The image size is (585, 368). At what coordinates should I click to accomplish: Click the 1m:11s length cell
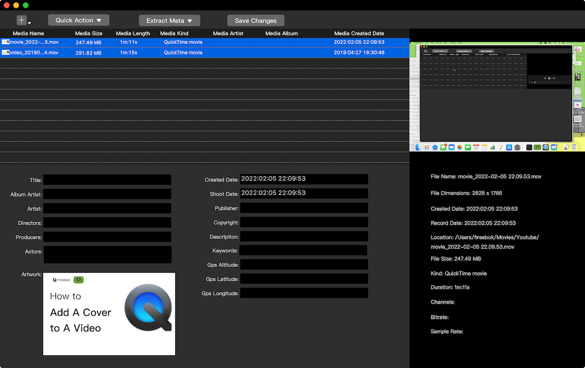pyautogui.click(x=129, y=42)
